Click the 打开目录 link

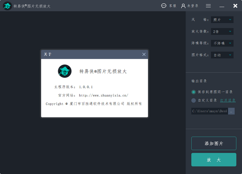[x=228, y=101]
